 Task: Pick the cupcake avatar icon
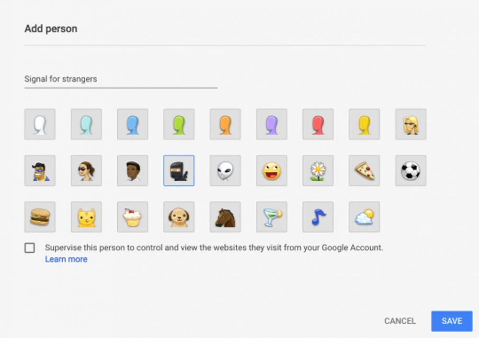point(133,217)
